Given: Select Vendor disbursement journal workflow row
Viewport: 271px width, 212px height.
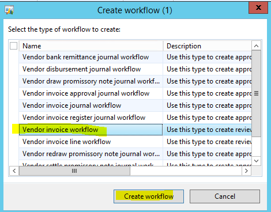Looking at the screenshot, I should point(135,69).
